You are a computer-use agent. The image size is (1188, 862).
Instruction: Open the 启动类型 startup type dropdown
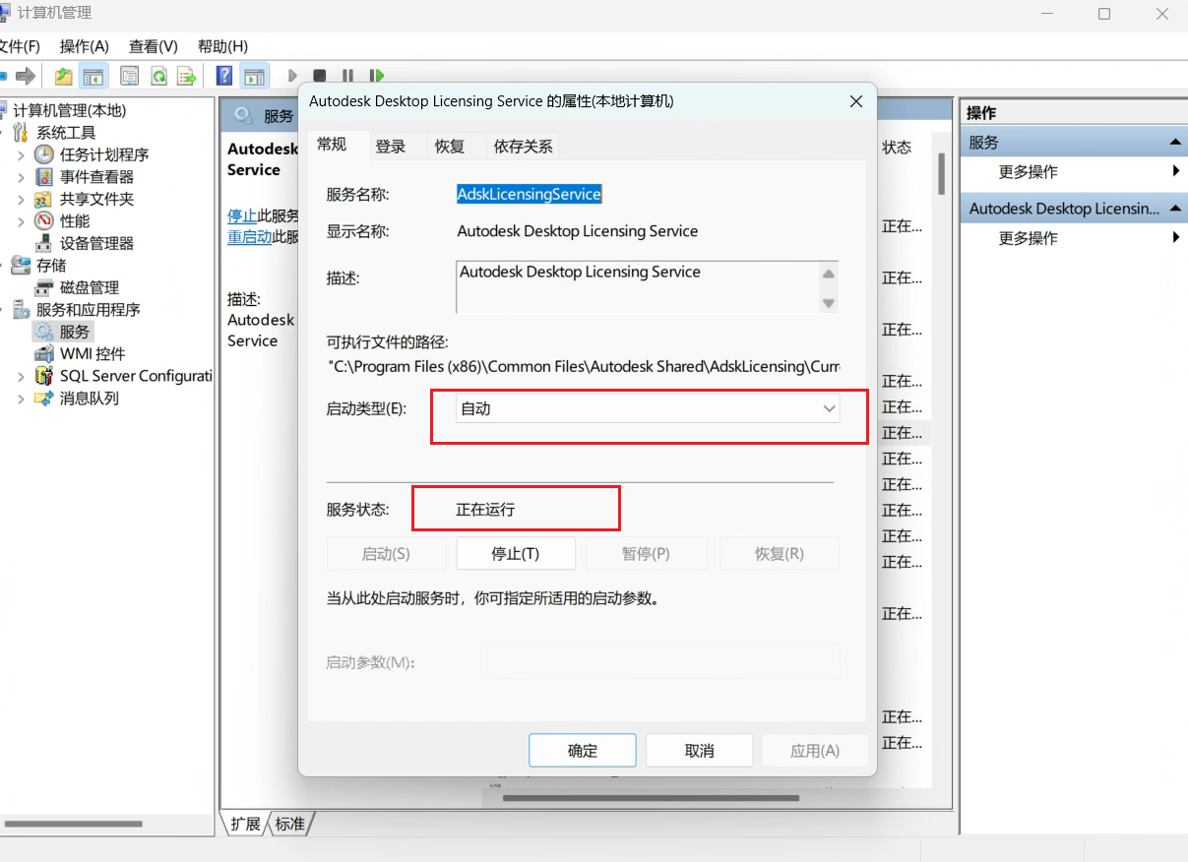coord(648,408)
